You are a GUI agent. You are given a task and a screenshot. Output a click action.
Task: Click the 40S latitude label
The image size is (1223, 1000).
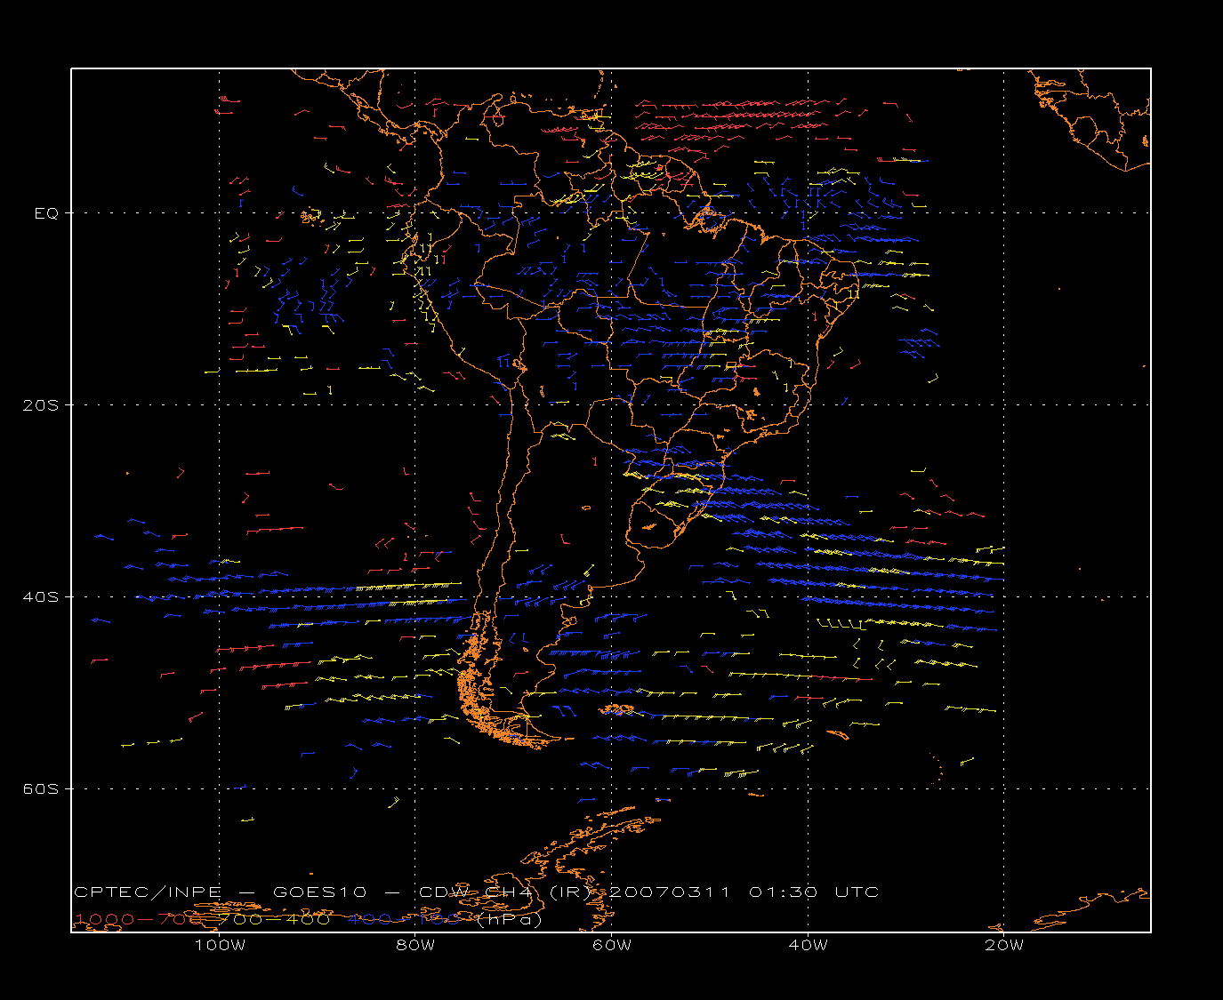40,597
